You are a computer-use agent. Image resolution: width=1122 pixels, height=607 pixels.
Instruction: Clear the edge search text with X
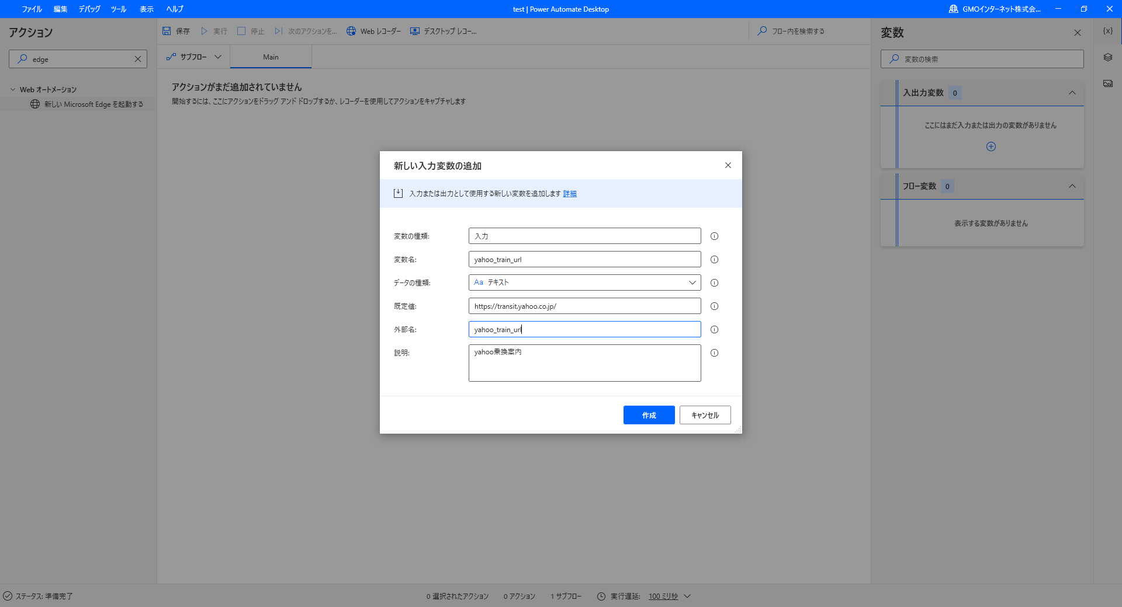click(x=138, y=59)
